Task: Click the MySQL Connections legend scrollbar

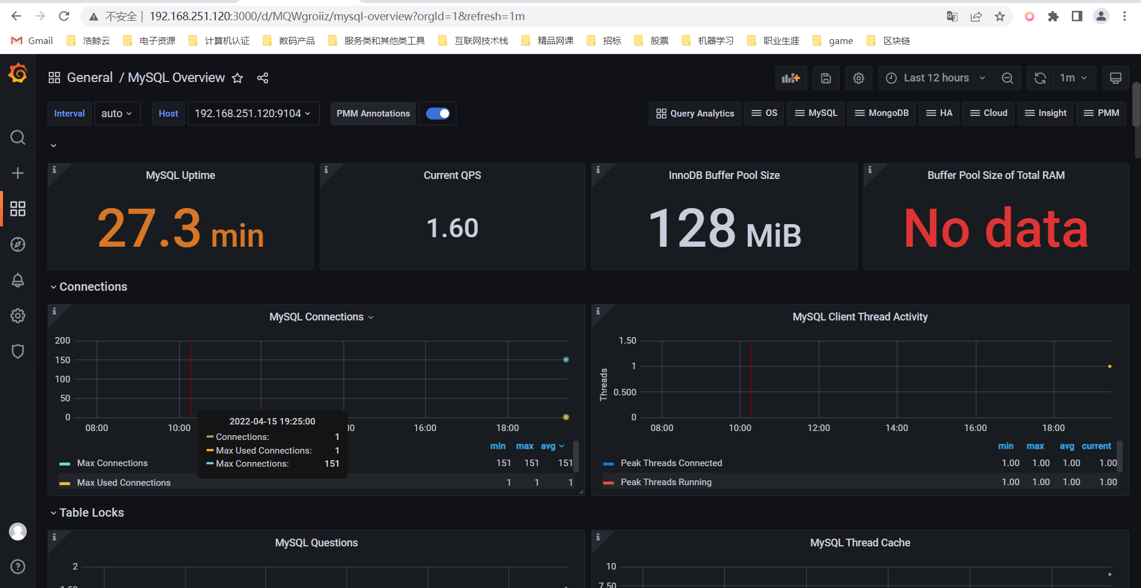Action: click(575, 455)
